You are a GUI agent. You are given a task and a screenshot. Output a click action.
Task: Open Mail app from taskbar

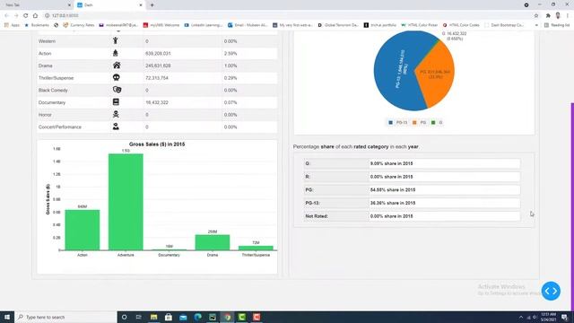[183, 317]
